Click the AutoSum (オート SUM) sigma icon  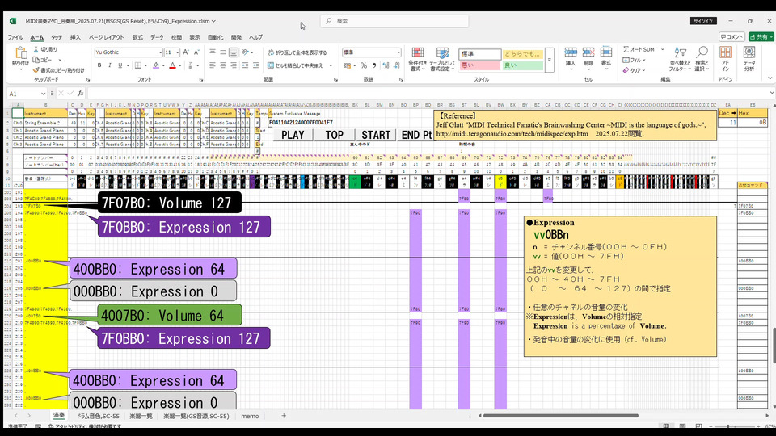pyautogui.click(x=626, y=49)
